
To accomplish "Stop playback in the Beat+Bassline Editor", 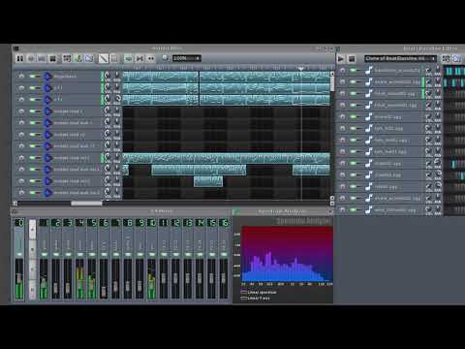I will tap(352, 59).
